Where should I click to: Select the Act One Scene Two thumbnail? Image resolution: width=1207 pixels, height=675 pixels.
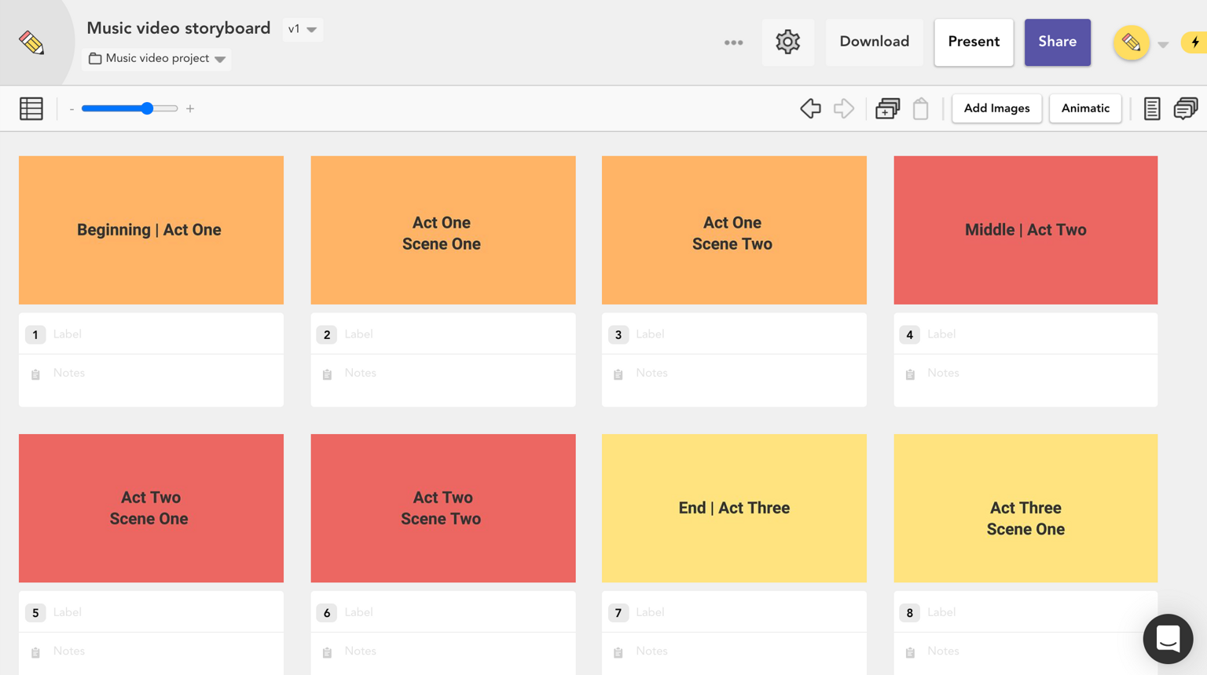click(733, 230)
